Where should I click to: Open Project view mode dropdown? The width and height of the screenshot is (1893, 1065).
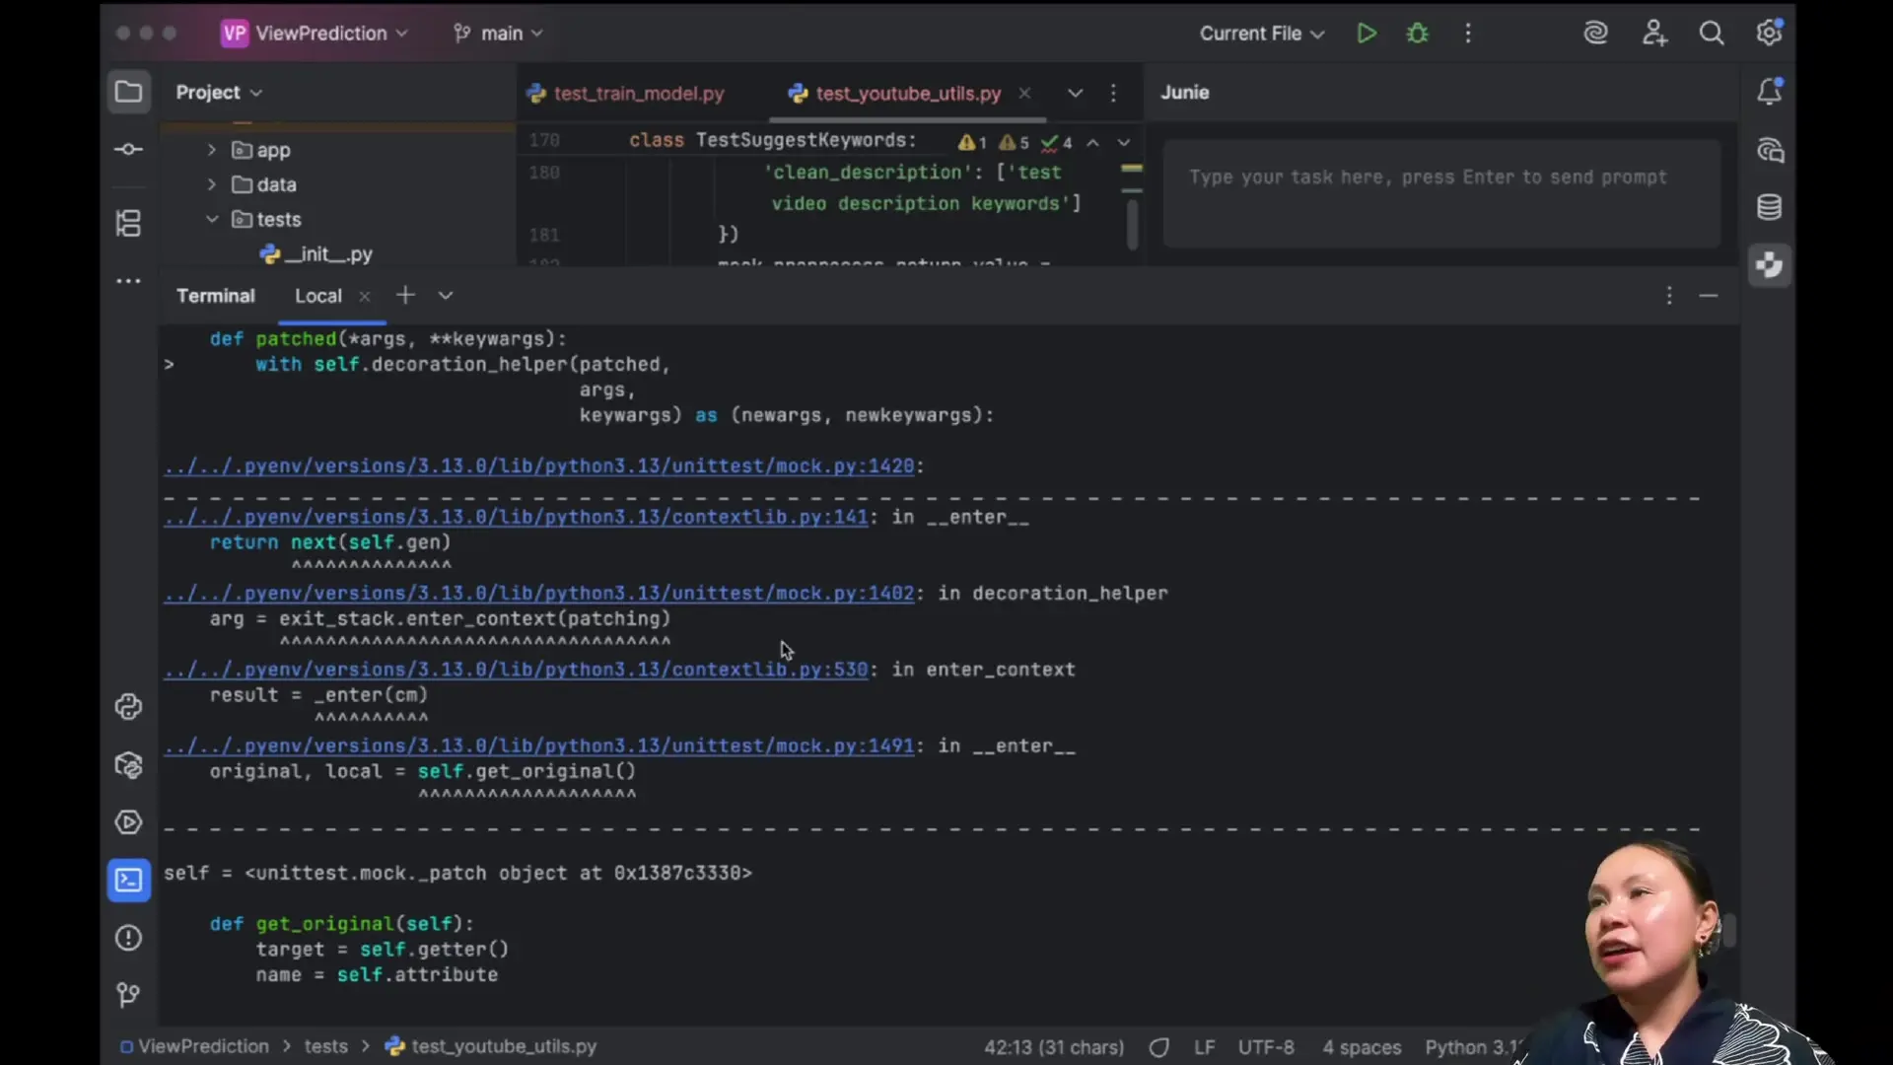point(219,92)
